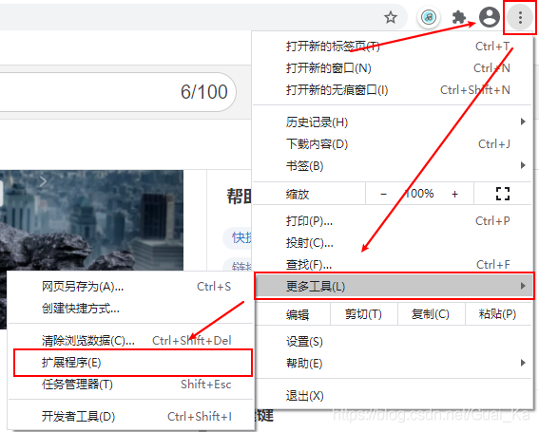Expand the 历史记录(H) submenu

click(x=393, y=122)
